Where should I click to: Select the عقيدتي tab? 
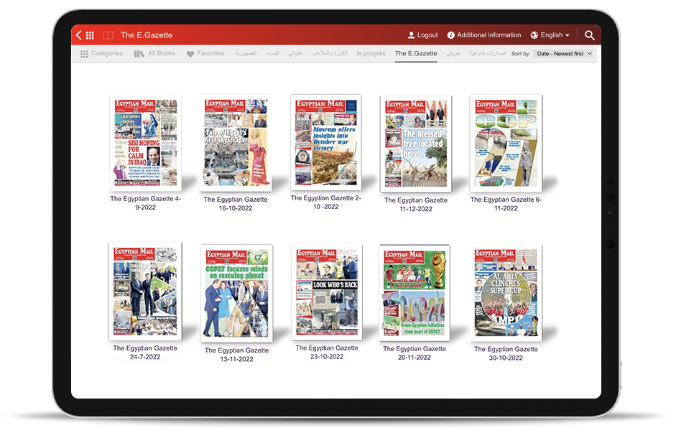pyautogui.click(x=295, y=53)
